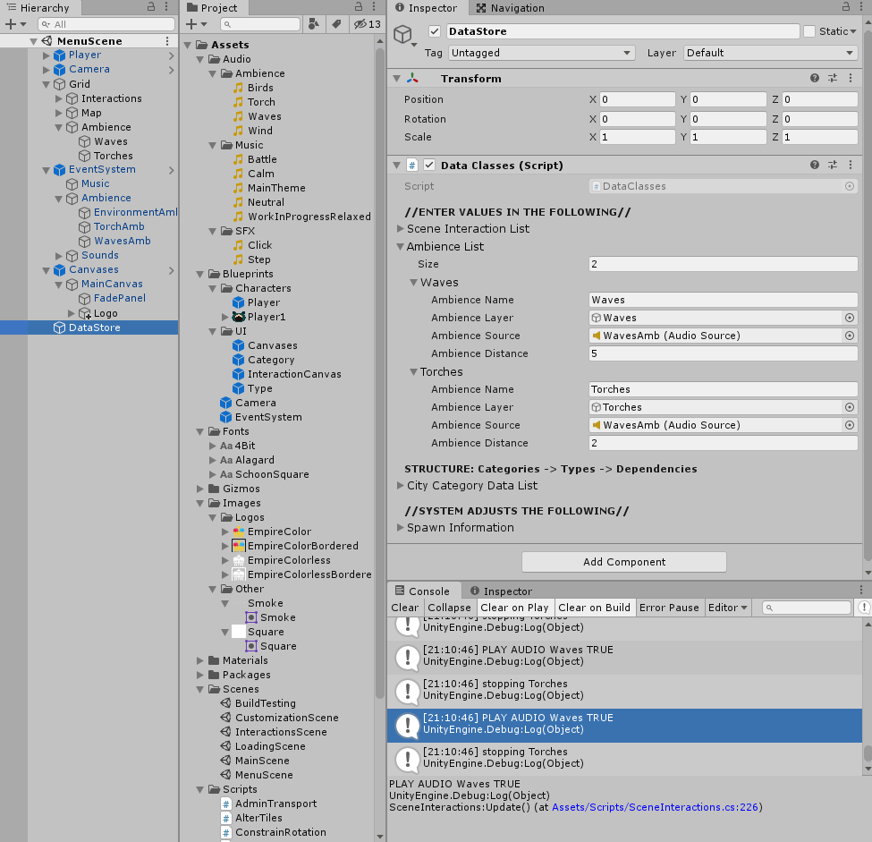The width and height of the screenshot is (872, 842).
Task: Click the hidden packages count icon
Action: pyautogui.click(x=367, y=24)
